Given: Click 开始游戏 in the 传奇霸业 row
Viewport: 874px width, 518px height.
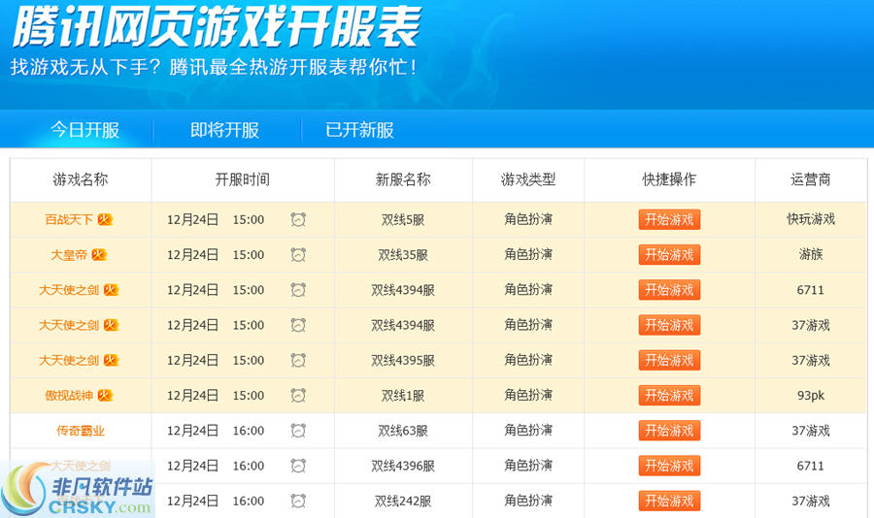Looking at the screenshot, I should pyautogui.click(x=669, y=431).
